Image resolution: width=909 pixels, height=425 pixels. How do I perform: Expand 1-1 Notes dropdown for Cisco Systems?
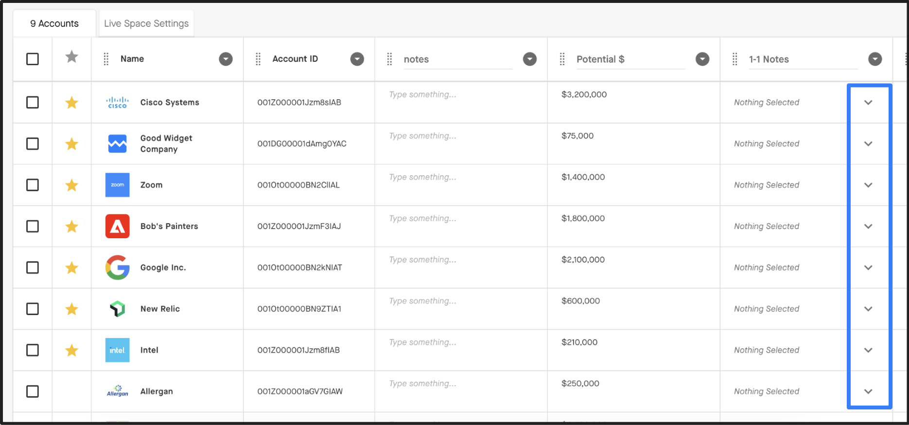tap(868, 103)
